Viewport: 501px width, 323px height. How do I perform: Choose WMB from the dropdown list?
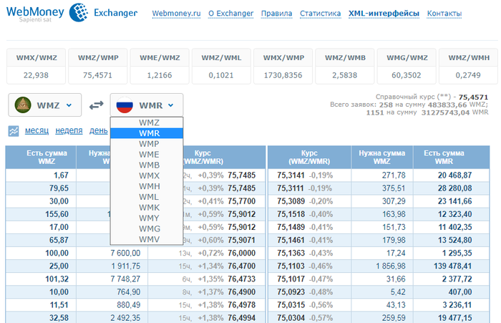click(147, 165)
